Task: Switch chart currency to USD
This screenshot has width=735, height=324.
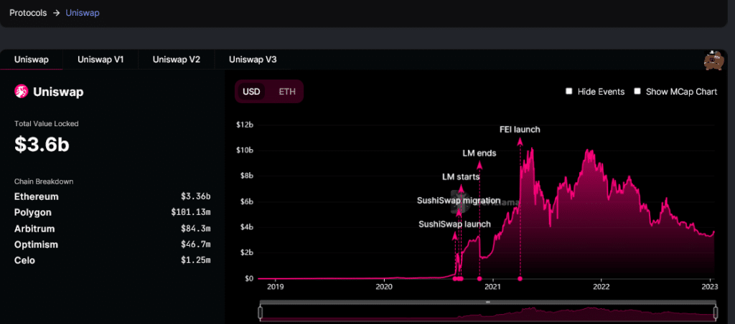Action: tap(251, 91)
